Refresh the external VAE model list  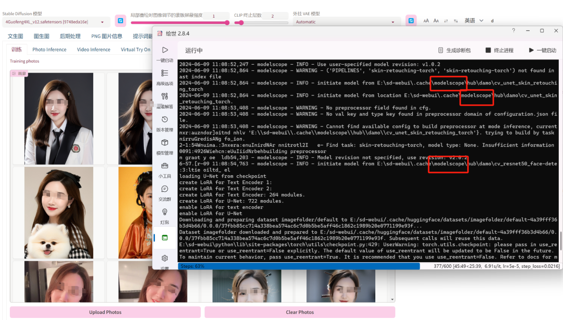click(411, 21)
